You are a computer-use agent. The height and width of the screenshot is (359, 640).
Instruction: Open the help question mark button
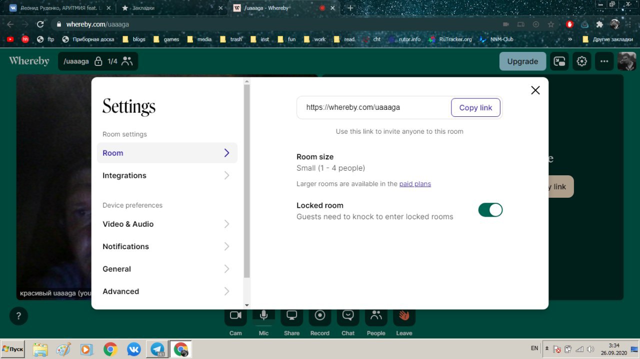[x=18, y=316]
